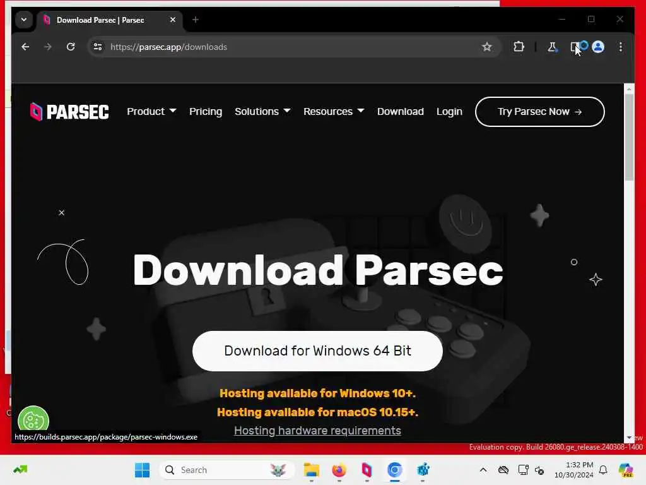Viewport: 646px width, 485px height.
Task: Go back to the previous page
Action: pyautogui.click(x=25, y=47)
